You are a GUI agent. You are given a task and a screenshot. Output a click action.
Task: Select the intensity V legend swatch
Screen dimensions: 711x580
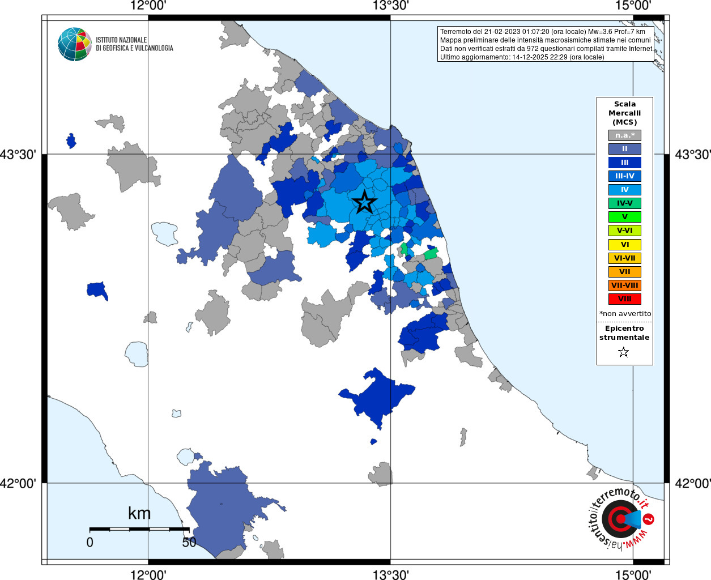pyautogui.click(x=625, y=217)
